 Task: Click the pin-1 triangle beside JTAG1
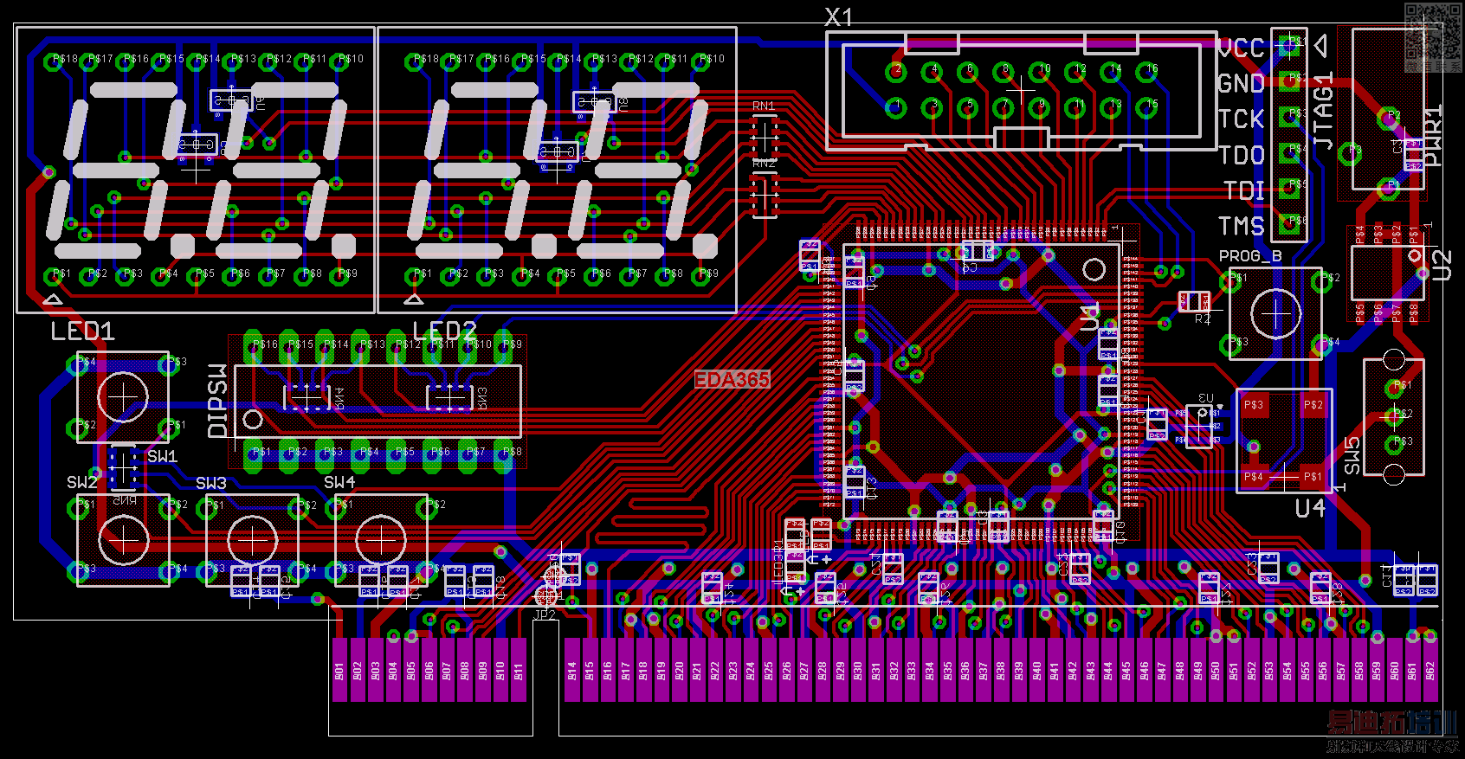click(1321, 45)
